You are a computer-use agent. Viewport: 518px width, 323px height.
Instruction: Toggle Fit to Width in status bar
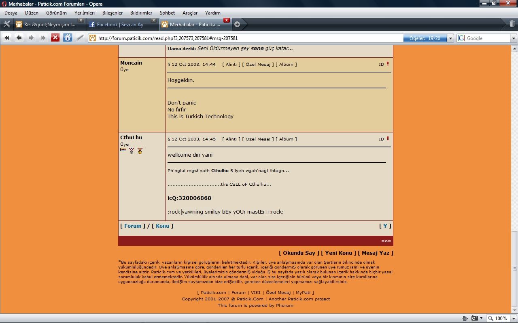click(465, 318)
